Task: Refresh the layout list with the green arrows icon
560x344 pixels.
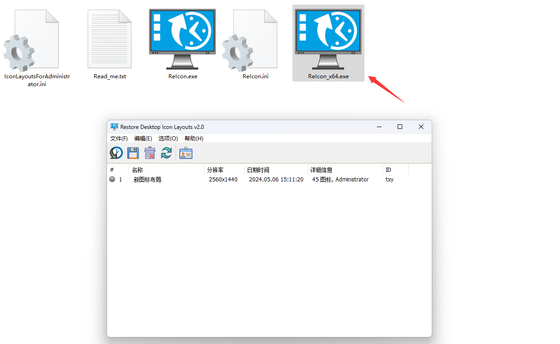Action: [x=166, y=152]
